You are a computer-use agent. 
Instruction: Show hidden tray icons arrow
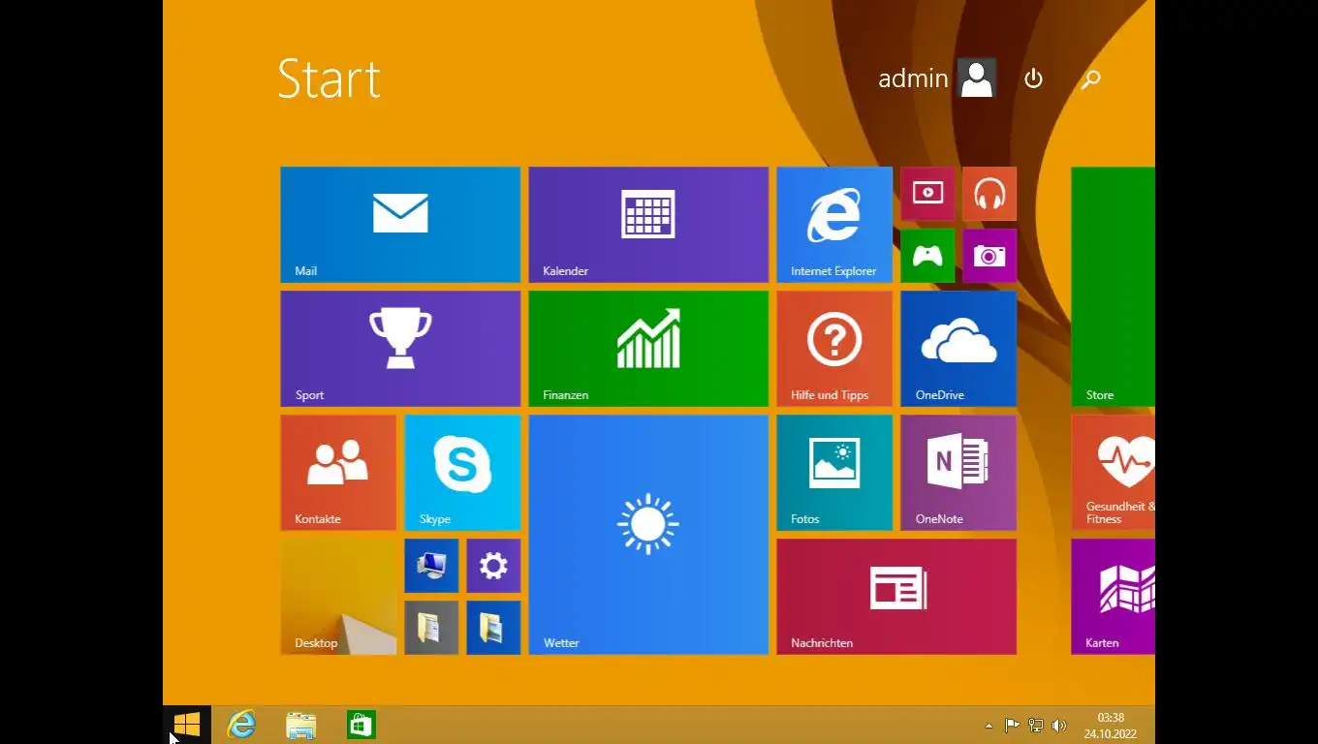pos(988,725)
